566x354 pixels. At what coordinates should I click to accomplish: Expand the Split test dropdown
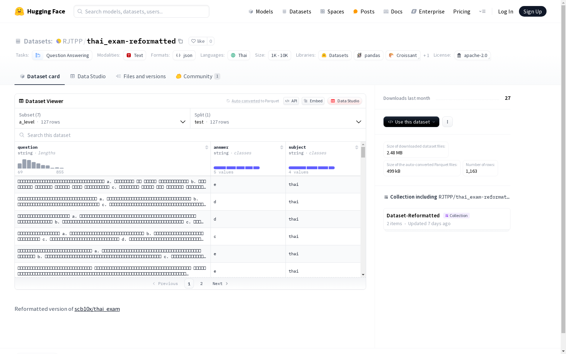pos(278,118)
